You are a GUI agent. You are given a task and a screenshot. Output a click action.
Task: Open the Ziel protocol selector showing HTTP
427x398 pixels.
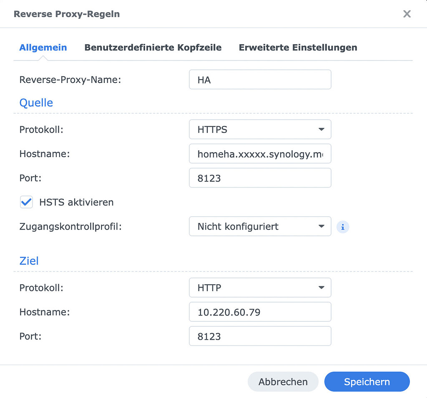(260, 288)
